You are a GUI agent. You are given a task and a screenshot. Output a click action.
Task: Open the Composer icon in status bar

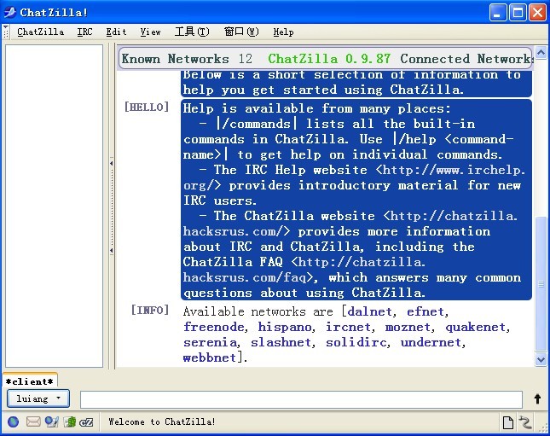(51, 421)
